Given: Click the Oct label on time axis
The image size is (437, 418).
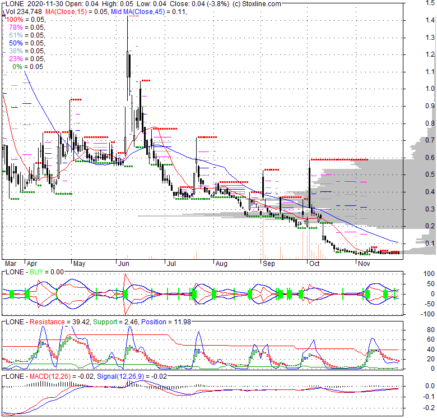Looking at the screenshot, I should [x=315, y=264].
